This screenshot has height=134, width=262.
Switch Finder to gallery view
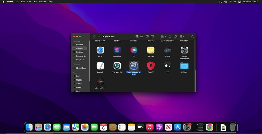pos(152,36)
